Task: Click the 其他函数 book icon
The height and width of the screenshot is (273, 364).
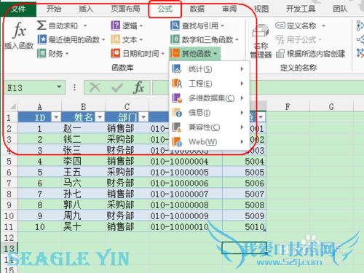Action: pyautogui.click(x=175, y=53)
